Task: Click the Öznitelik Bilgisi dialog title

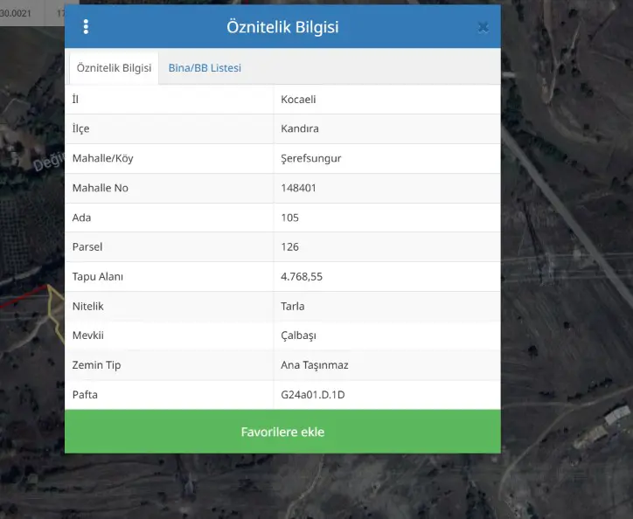Action: click(x=282, y=27)
